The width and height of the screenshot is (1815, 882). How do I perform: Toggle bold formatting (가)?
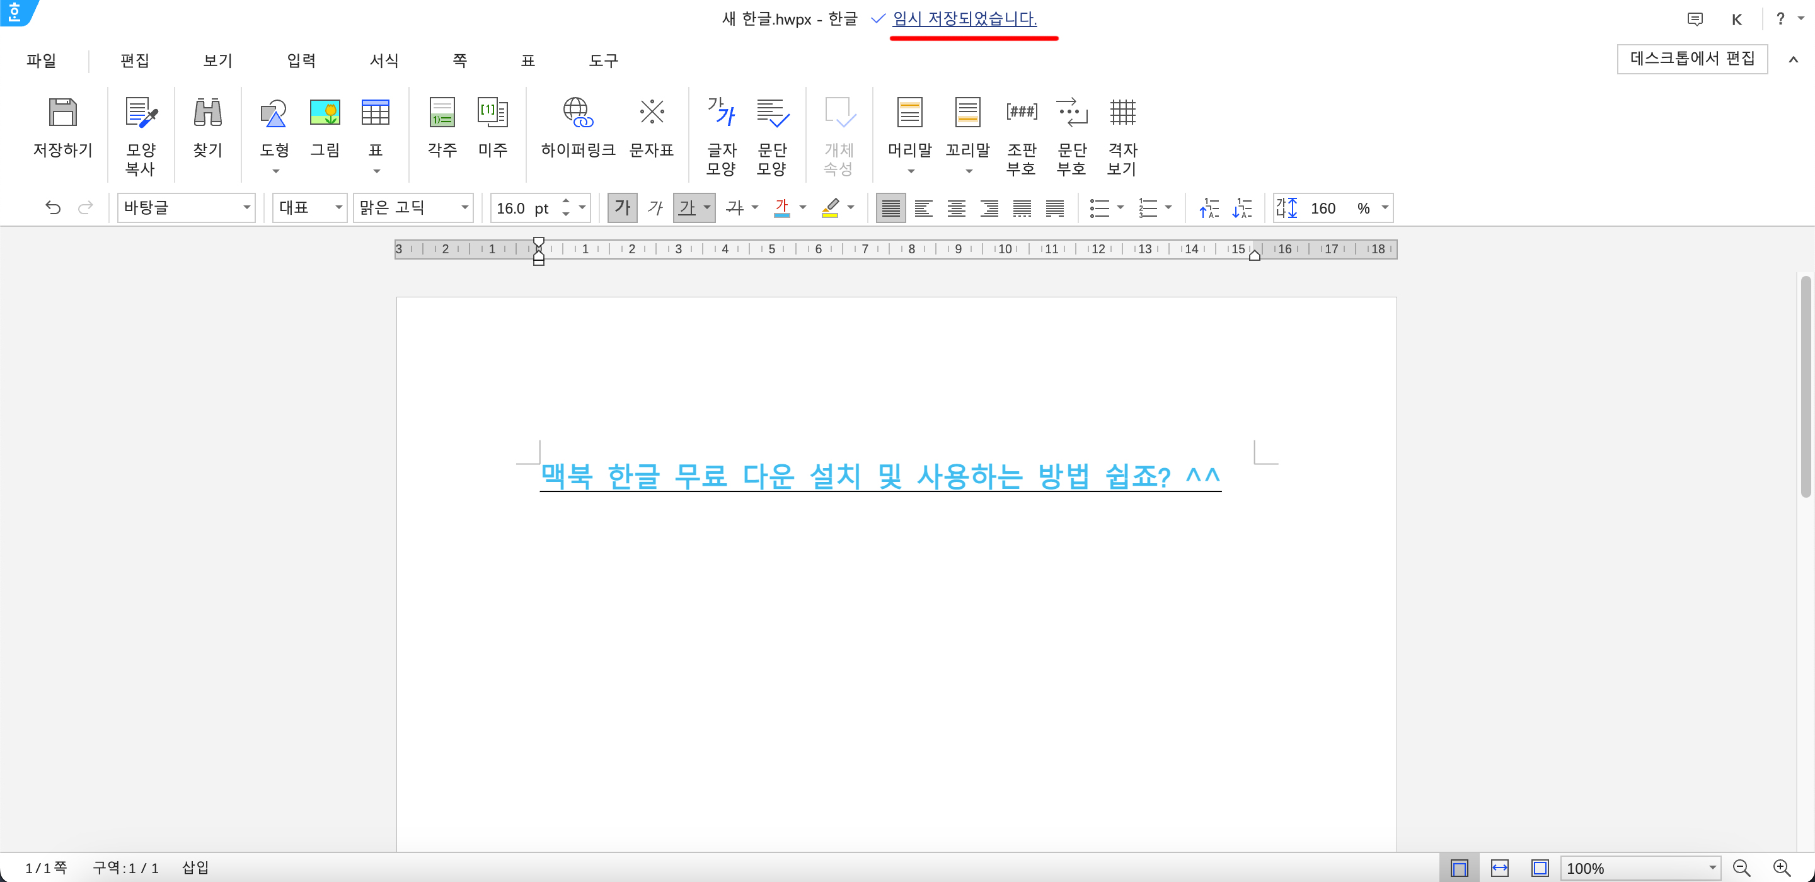coord(622,208)
